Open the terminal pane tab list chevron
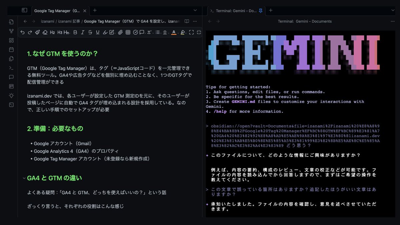This screenshot has height=225, width=400. pyautogui.click(x=393, y=10)
